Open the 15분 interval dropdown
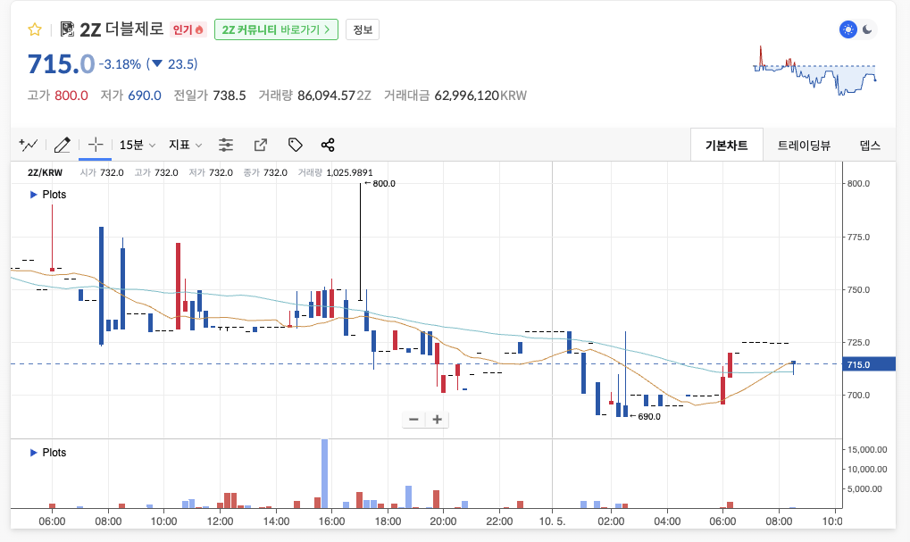This screenshot has height=542, width=910. 138,145
